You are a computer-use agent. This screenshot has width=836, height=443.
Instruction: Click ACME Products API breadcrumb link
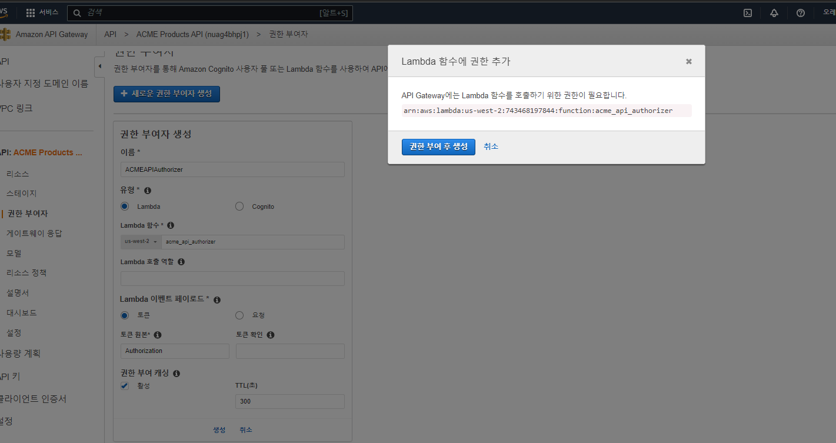pyautogui.click(x=192, y=34)
